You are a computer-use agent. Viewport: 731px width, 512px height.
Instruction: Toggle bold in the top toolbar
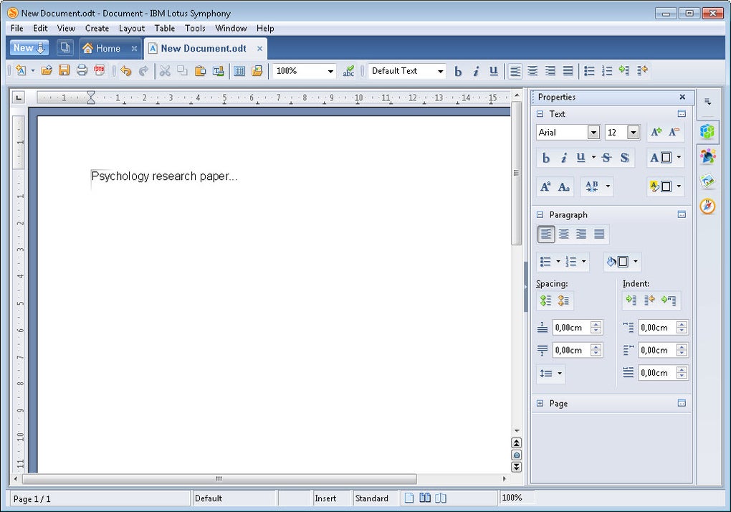[458, 71]
